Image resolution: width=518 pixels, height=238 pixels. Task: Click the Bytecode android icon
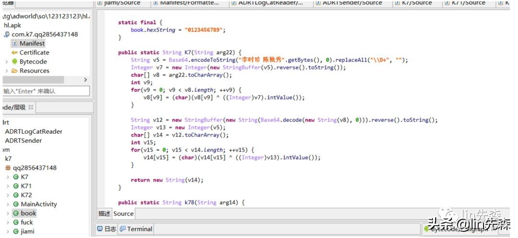[x=14, y=62]
